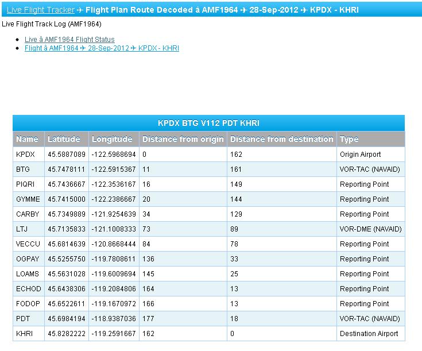Image resolution: width=422 pixels, height=351 pixels.
Task: Select the LTJ waypoint name cell
Action: 22,229
